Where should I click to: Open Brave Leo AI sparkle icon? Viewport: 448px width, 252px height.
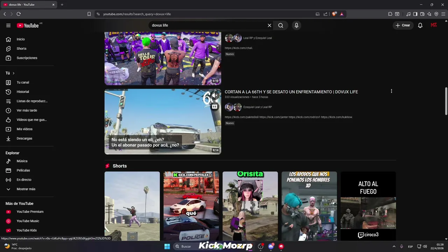[429, 14]
